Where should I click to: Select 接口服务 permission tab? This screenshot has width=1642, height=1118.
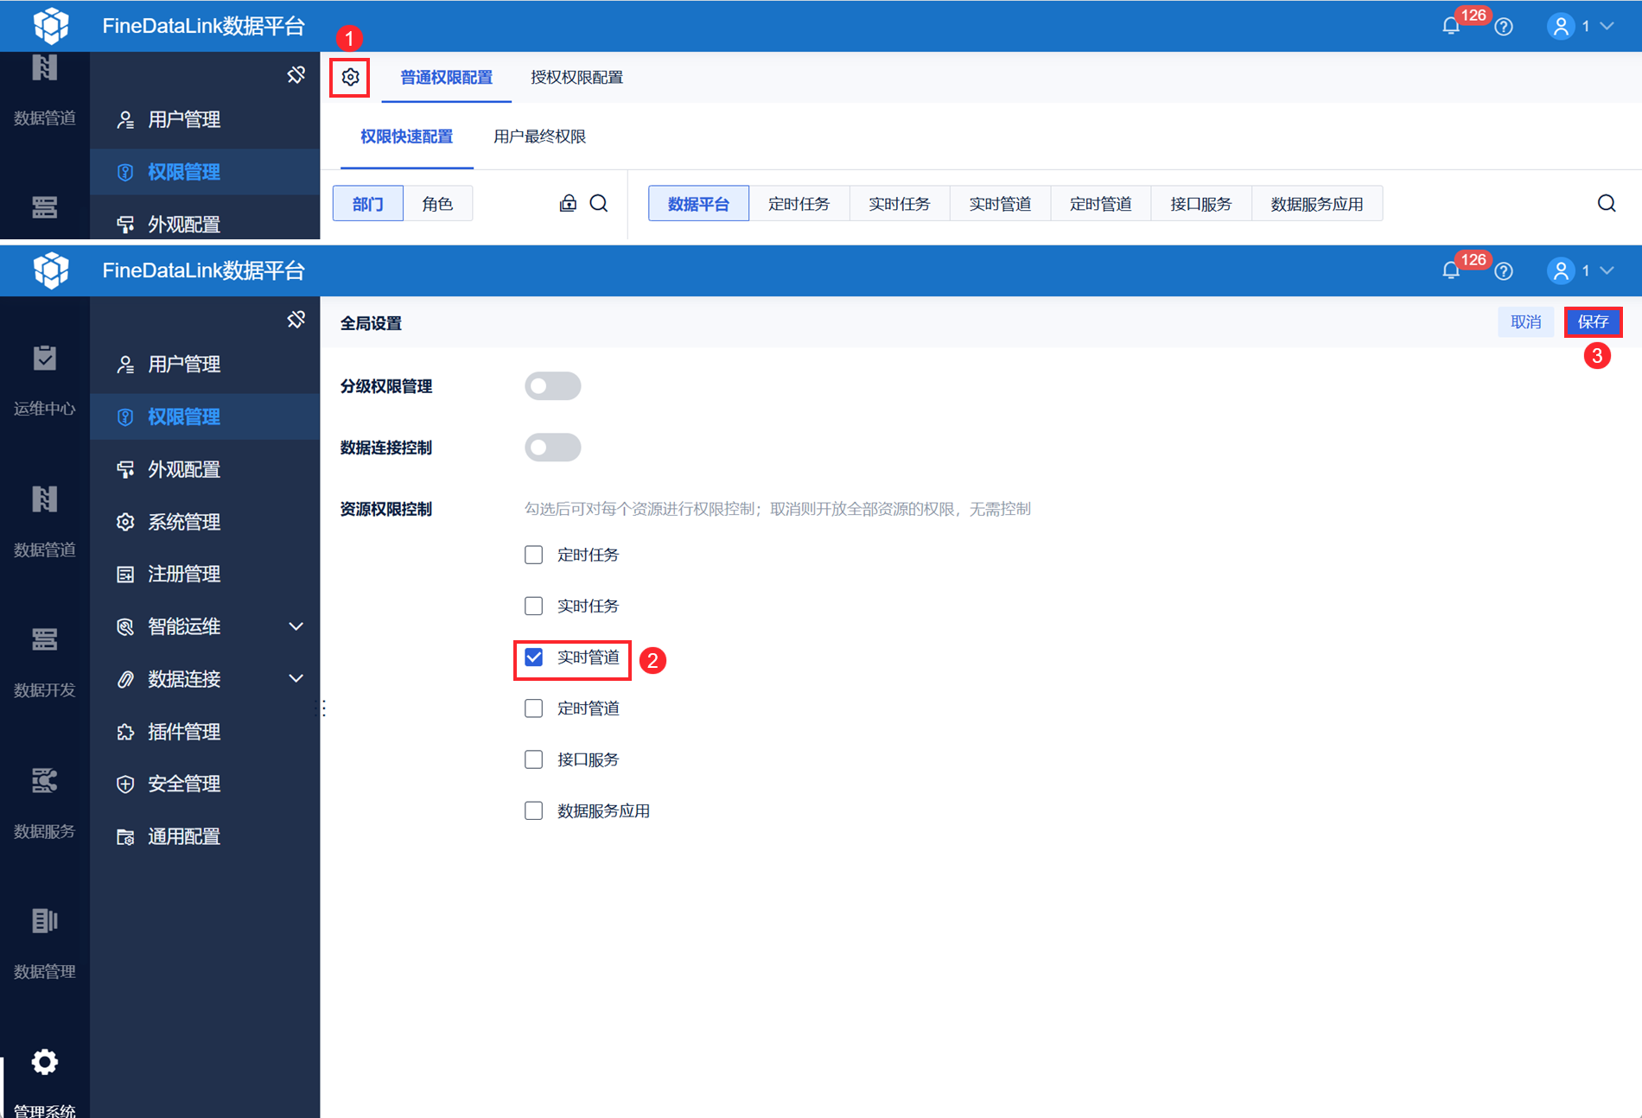[1201, 204]
